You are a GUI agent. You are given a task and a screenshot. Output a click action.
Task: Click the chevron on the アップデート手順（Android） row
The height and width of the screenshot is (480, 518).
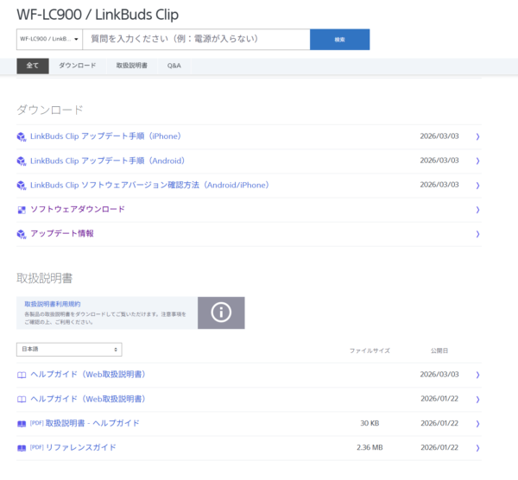[x=477, y=161]
